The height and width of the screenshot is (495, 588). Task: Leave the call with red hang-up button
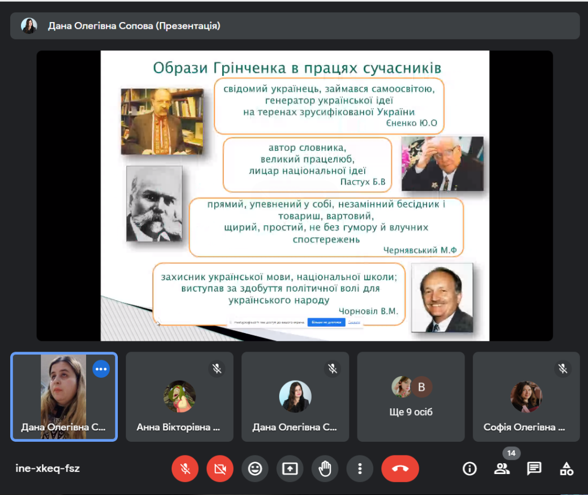click(x=400, y=468)
